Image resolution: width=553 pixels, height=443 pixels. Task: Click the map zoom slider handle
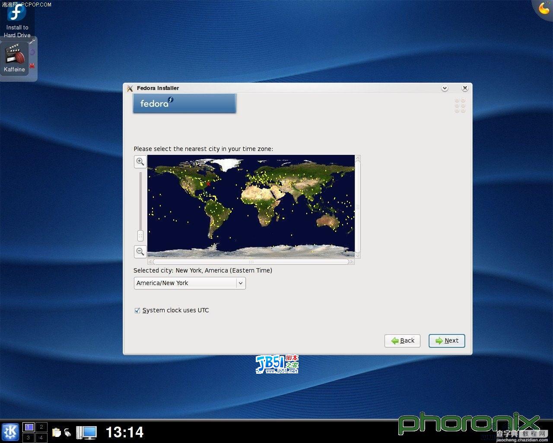(140, 236)
